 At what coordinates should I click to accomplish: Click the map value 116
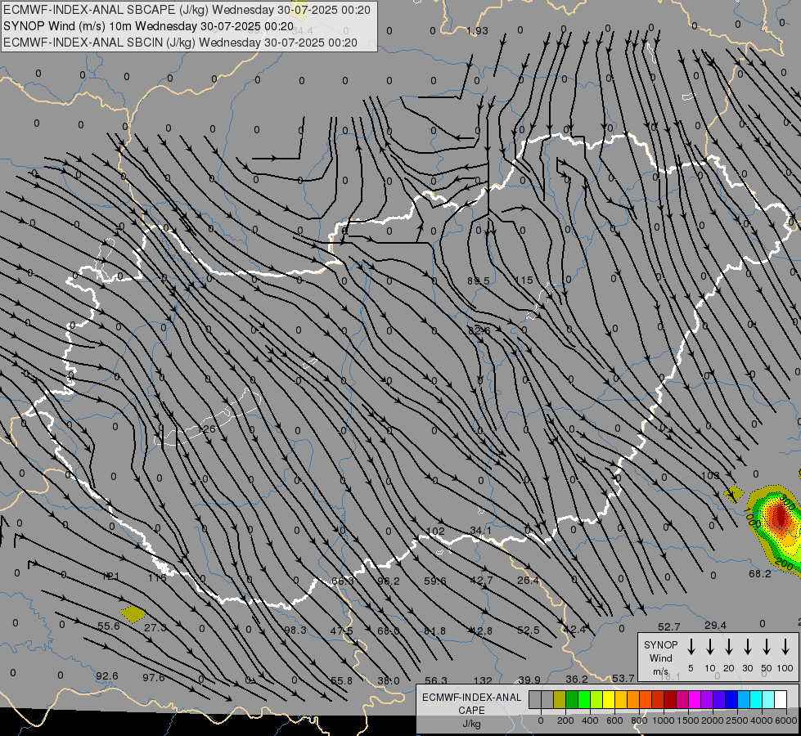click(x=157, y=577)
